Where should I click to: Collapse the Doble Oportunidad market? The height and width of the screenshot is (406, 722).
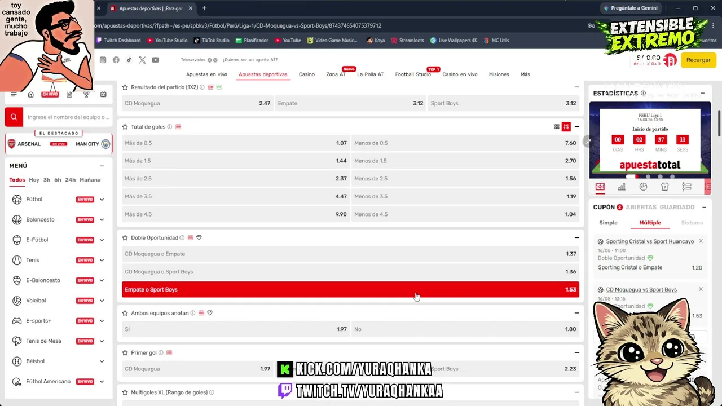(x=576, y=238)
